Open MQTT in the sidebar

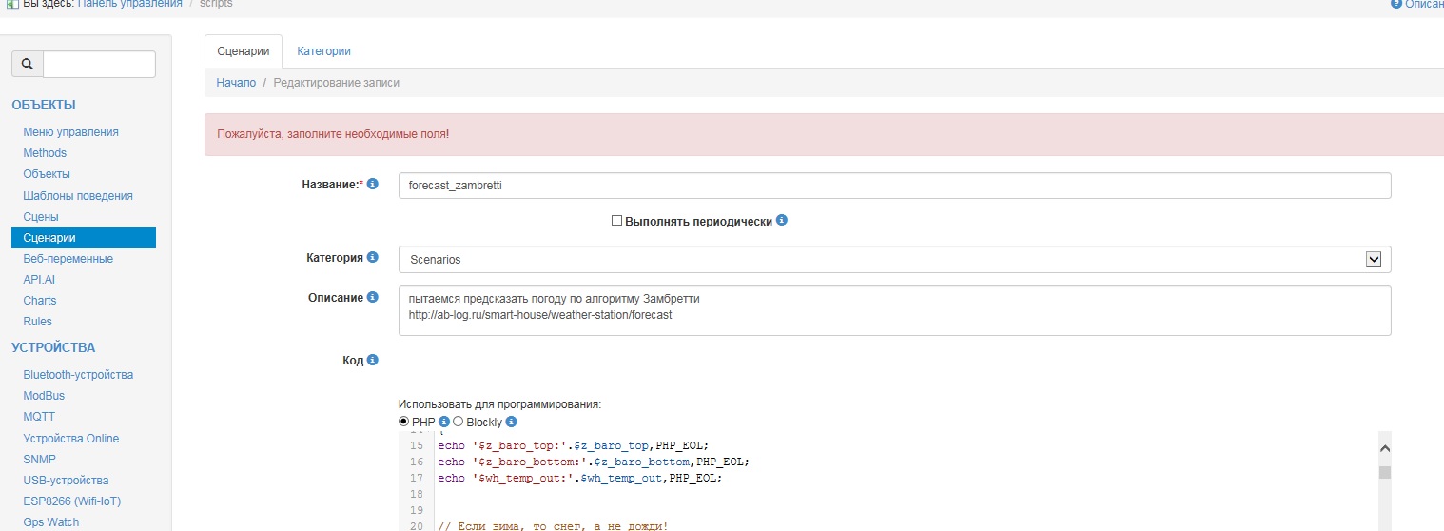[x=39, y=417]
